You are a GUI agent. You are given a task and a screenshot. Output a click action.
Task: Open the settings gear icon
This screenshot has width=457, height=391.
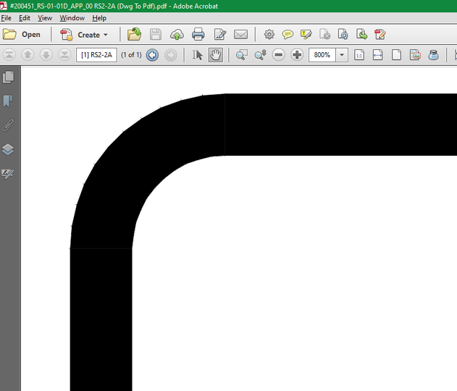(x=269, y=34)
